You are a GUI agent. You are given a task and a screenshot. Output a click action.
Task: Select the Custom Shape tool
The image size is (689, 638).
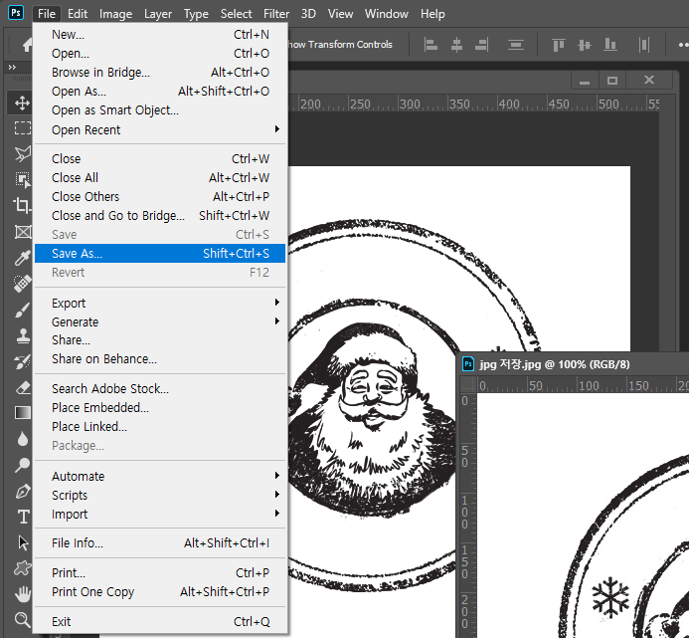click(22, 568)
